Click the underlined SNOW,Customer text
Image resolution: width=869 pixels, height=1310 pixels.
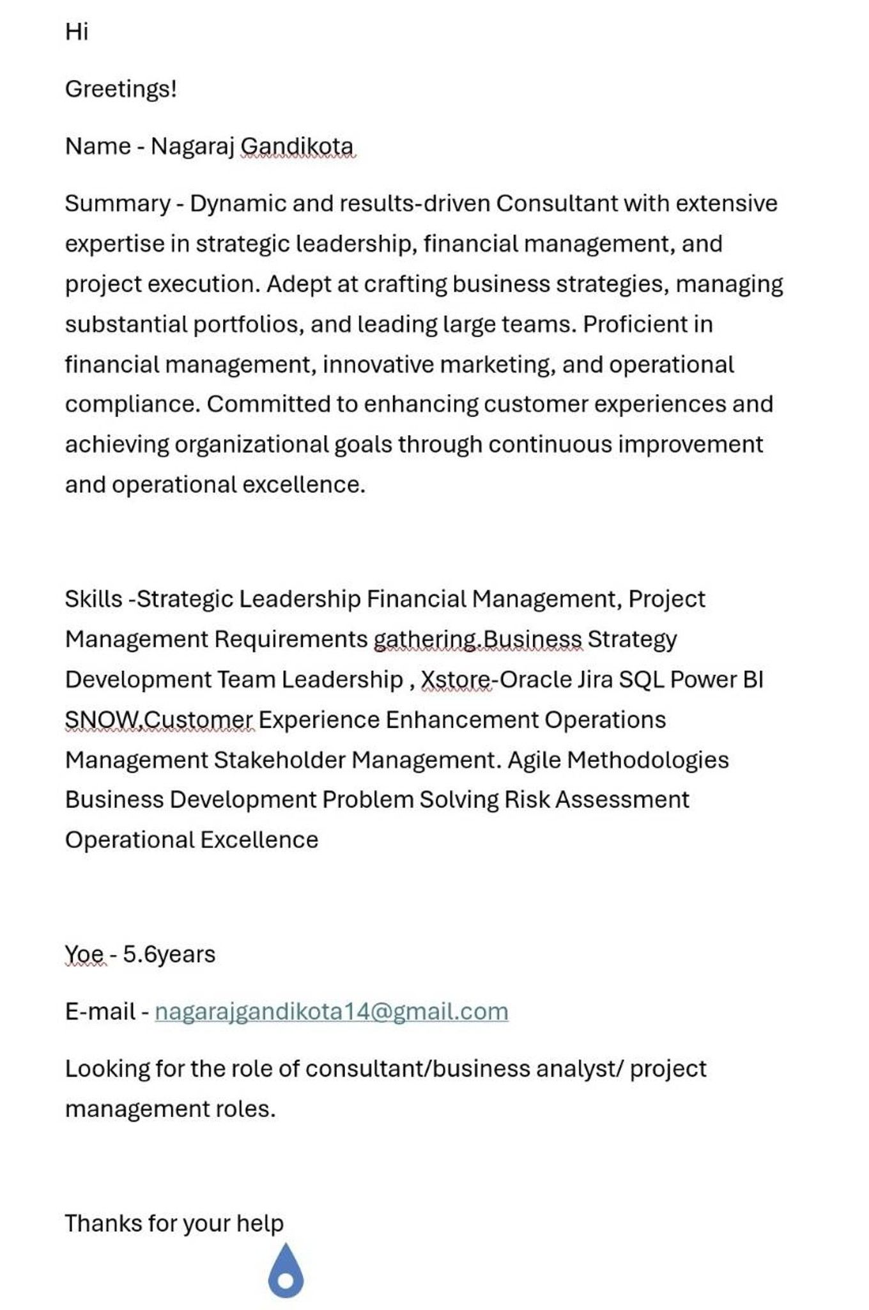point(159,720)
